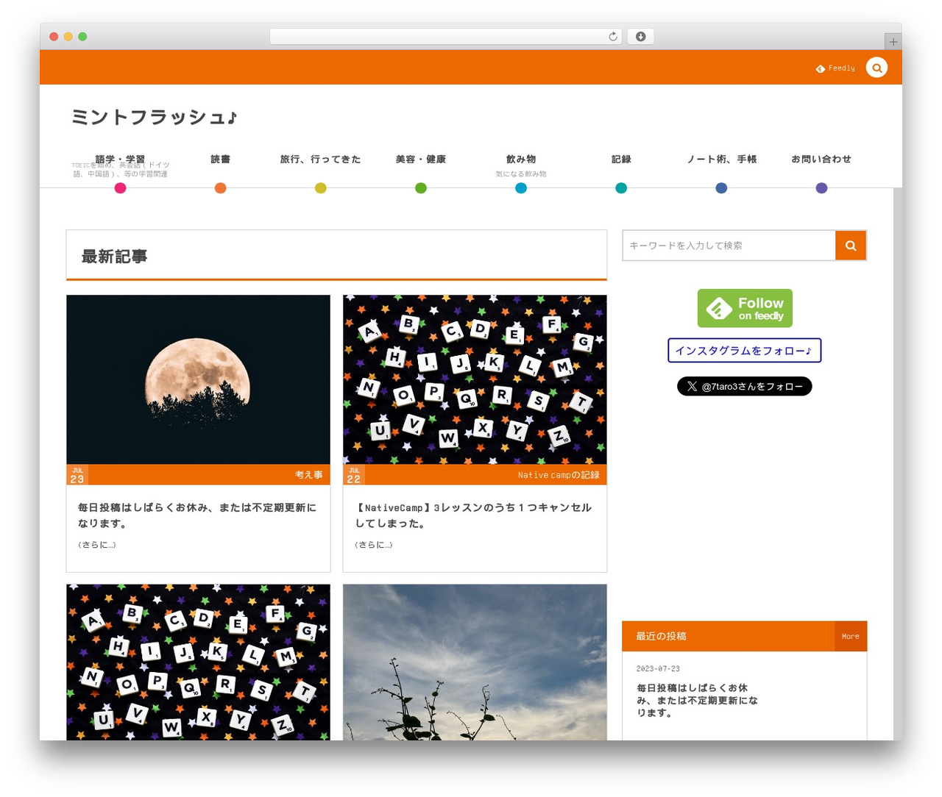Open site title ミントフラッシュ♪
Image resolution: width=942 pixels, height=797 pixels.
[x=155, y=117]
